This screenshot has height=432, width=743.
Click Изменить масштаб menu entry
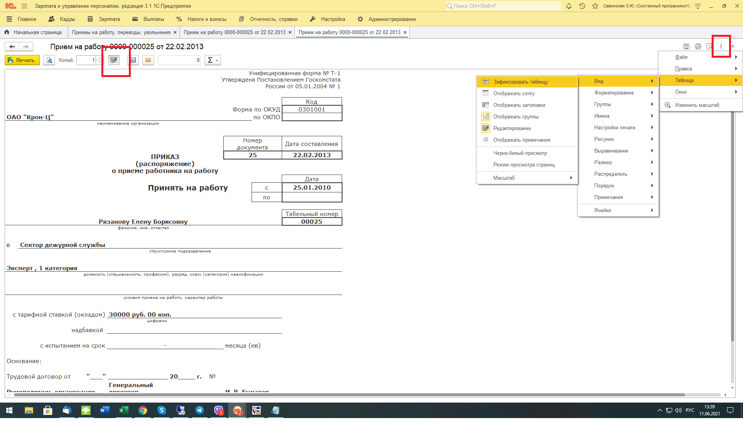pos(697,105)
